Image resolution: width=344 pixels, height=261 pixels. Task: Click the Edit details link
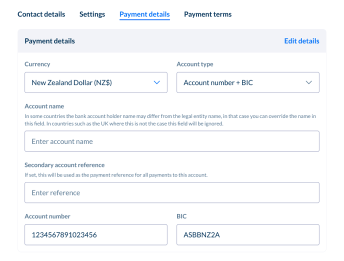(301, 41)
